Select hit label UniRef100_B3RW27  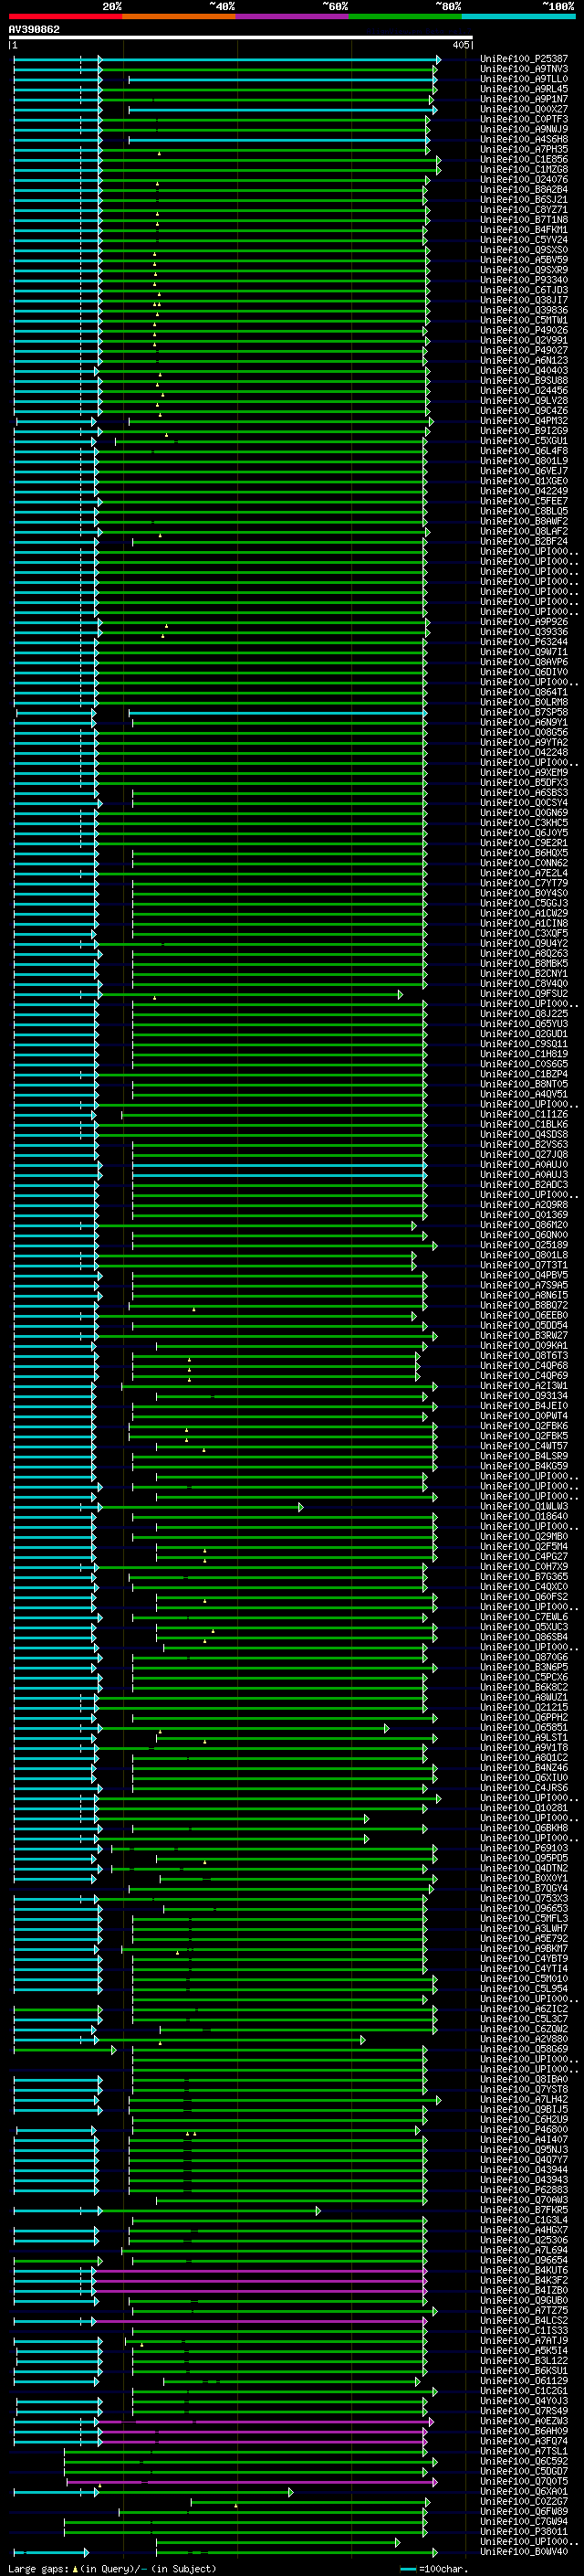click(x=524, y=1335)
